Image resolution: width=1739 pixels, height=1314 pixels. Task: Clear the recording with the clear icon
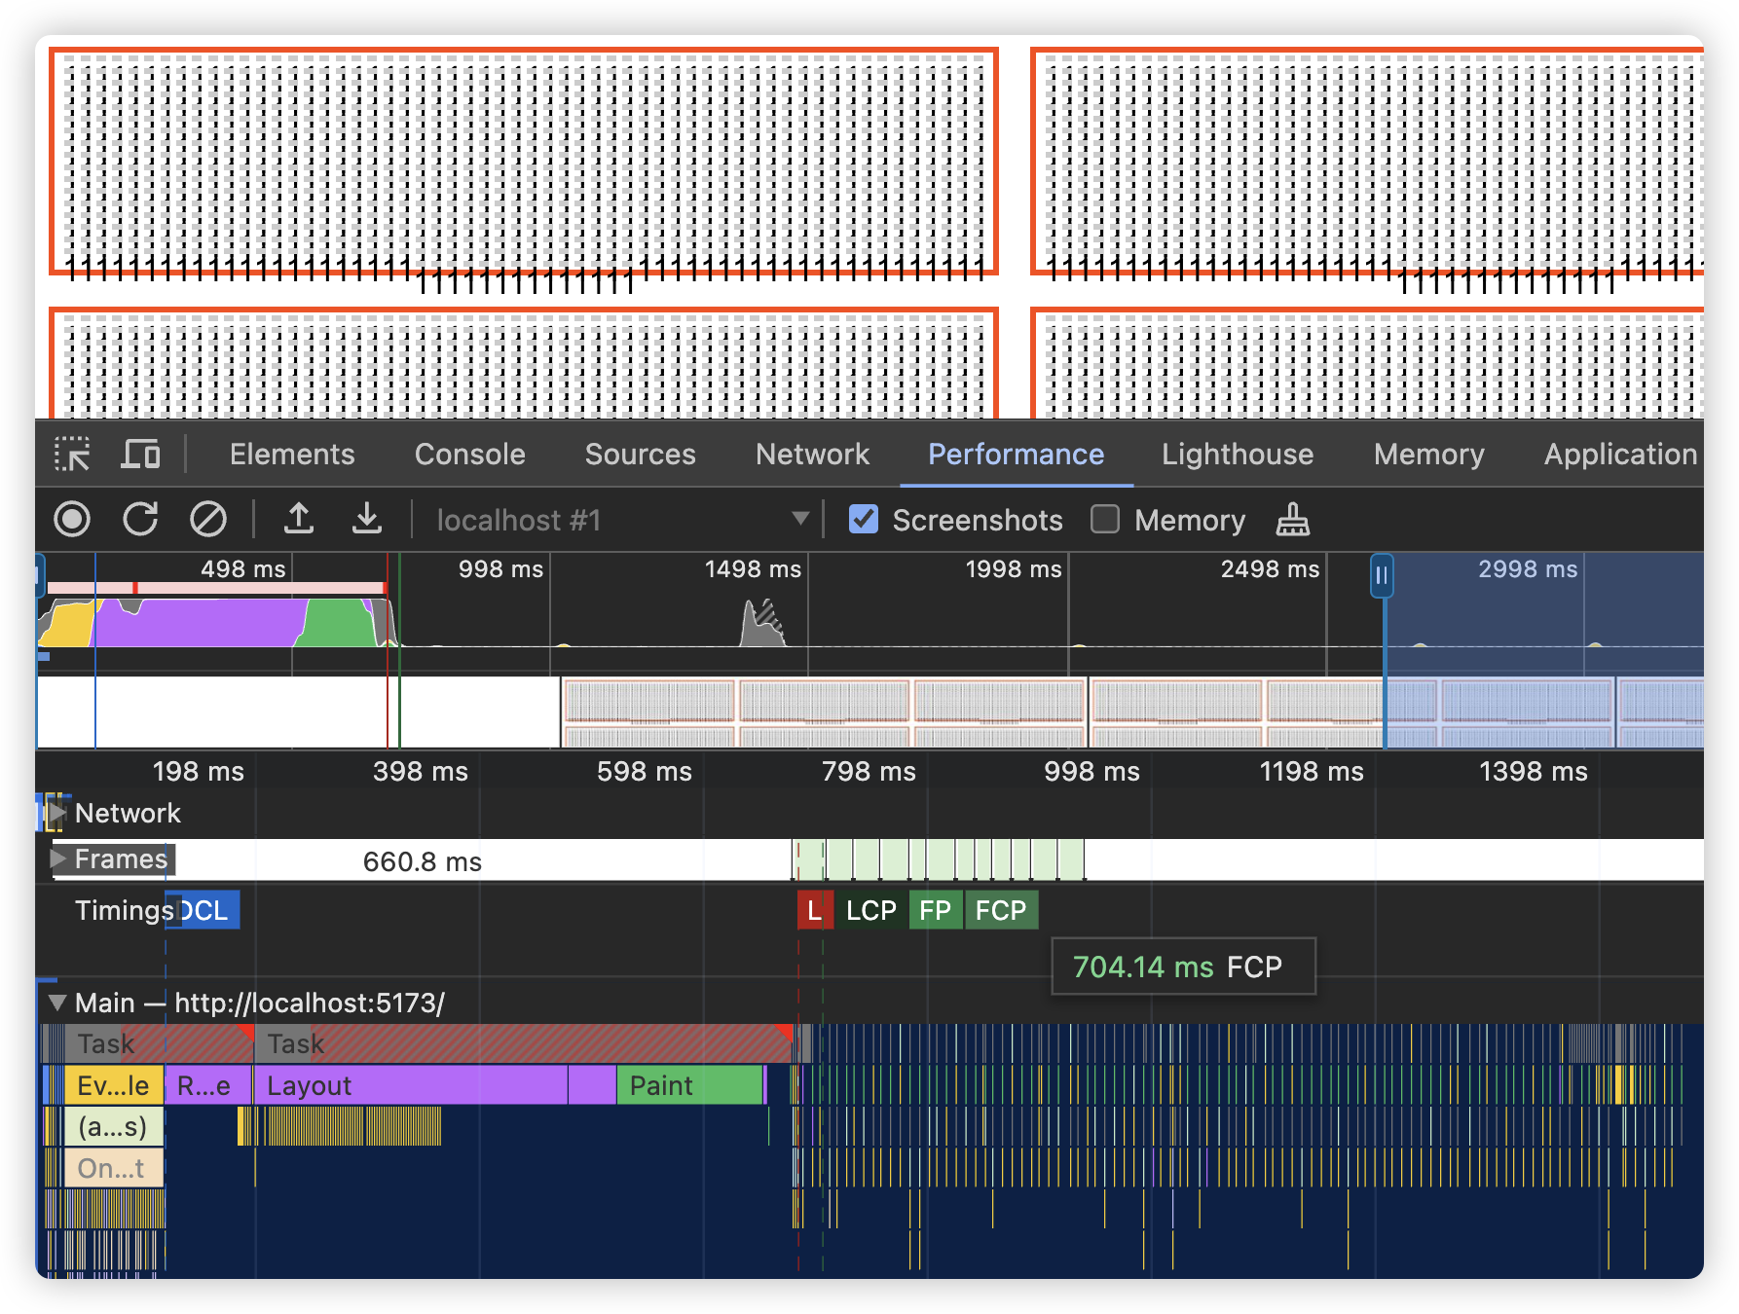click(207, 520)
